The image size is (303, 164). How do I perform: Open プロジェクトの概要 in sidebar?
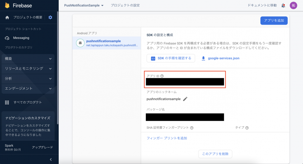click(28, 17)
